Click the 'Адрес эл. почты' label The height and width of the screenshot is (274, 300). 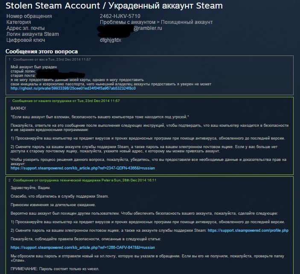26,28
